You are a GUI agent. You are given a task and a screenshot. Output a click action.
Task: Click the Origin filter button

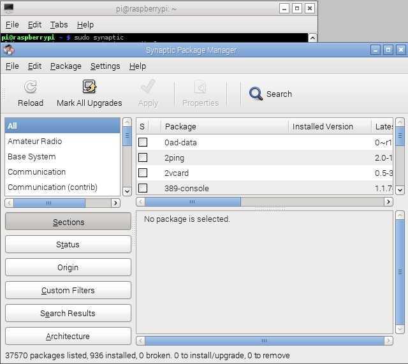[68, 267]
